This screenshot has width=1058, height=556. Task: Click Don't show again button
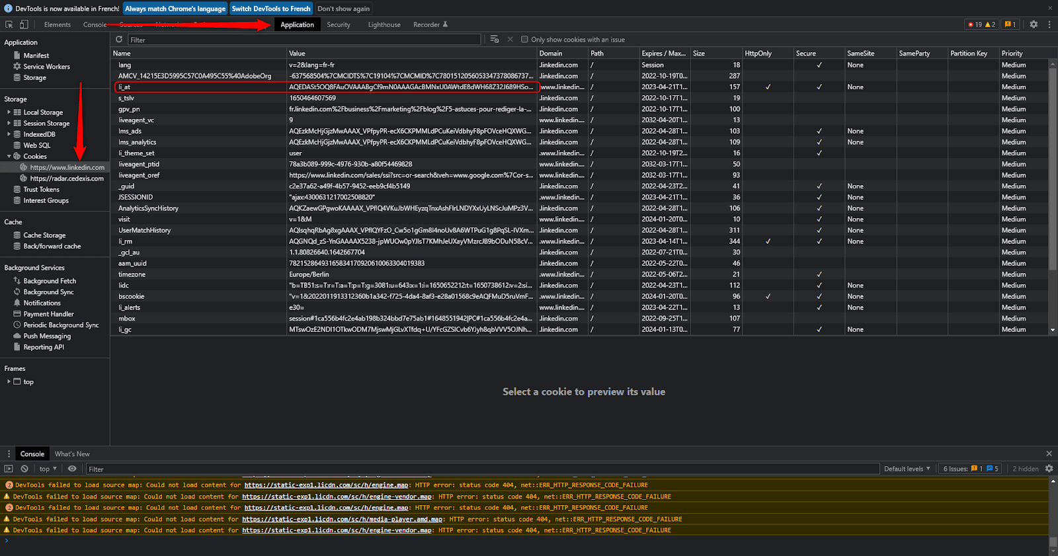[x=344, y=9]
